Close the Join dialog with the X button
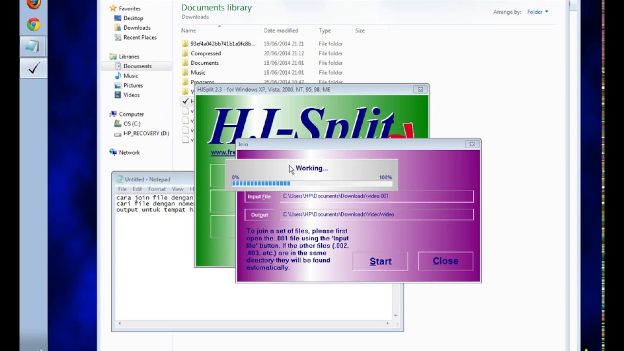624x351 pixels. click(x=472, y=144)
